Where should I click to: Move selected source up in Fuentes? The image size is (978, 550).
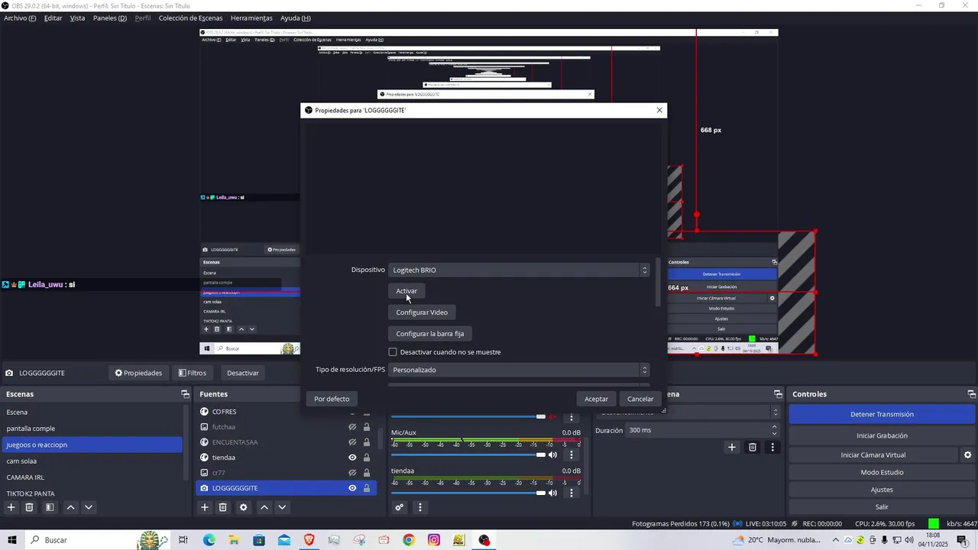tap(264, 507)
